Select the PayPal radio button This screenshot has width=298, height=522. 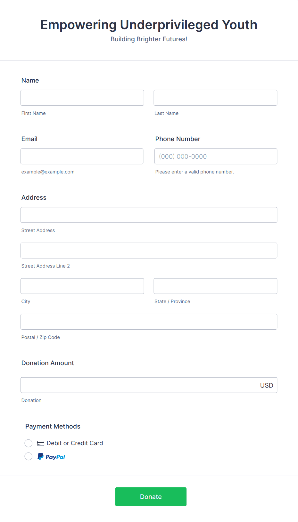(29, 456)
